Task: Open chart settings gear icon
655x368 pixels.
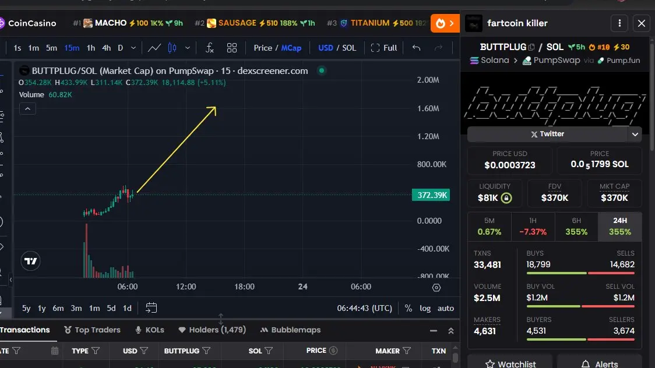Action: (436, 288)
